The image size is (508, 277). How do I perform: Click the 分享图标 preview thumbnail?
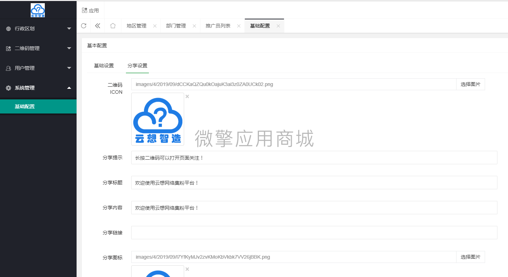tap(158, 271)
